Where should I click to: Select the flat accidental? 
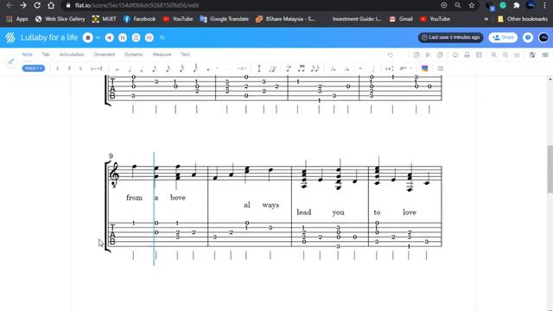click(80, 68)
